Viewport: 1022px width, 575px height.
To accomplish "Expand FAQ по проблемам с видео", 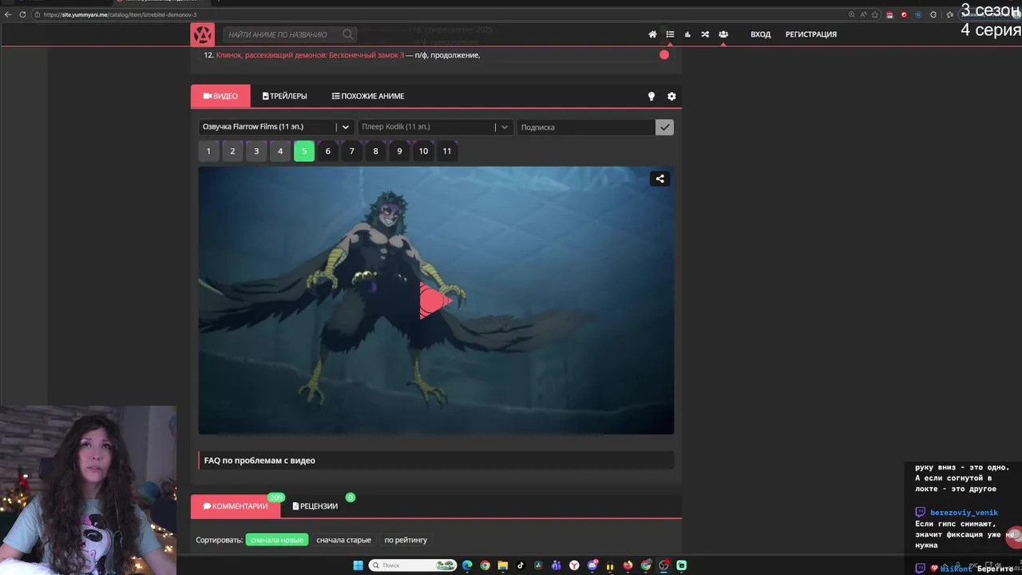I will point(436,461).
